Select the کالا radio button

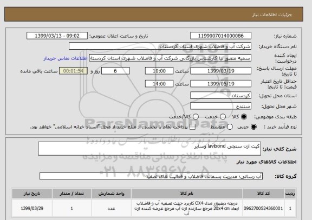click(x=244, y=117)
